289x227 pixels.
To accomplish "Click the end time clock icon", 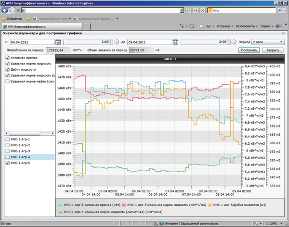I will click(234, 42).
